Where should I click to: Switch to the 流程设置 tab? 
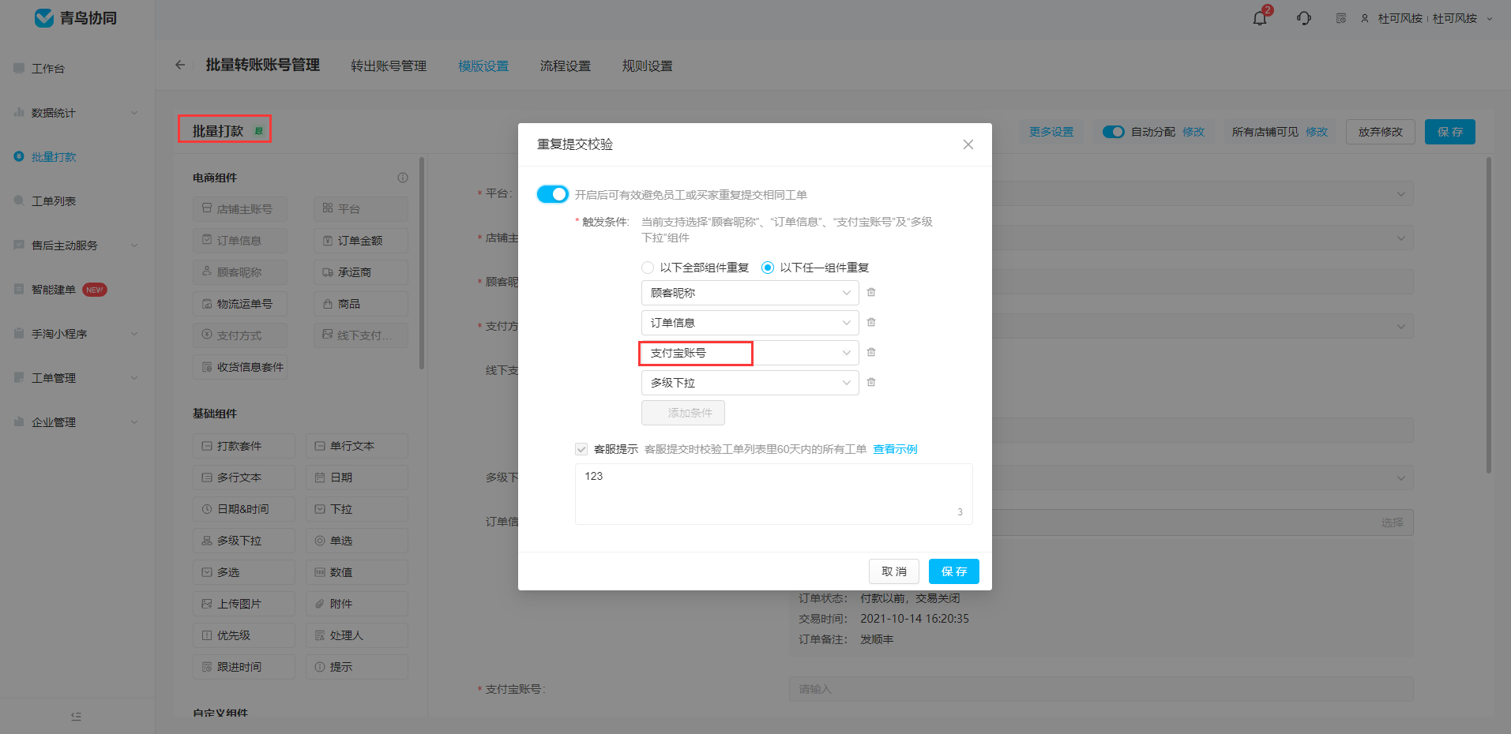(566, 66)
